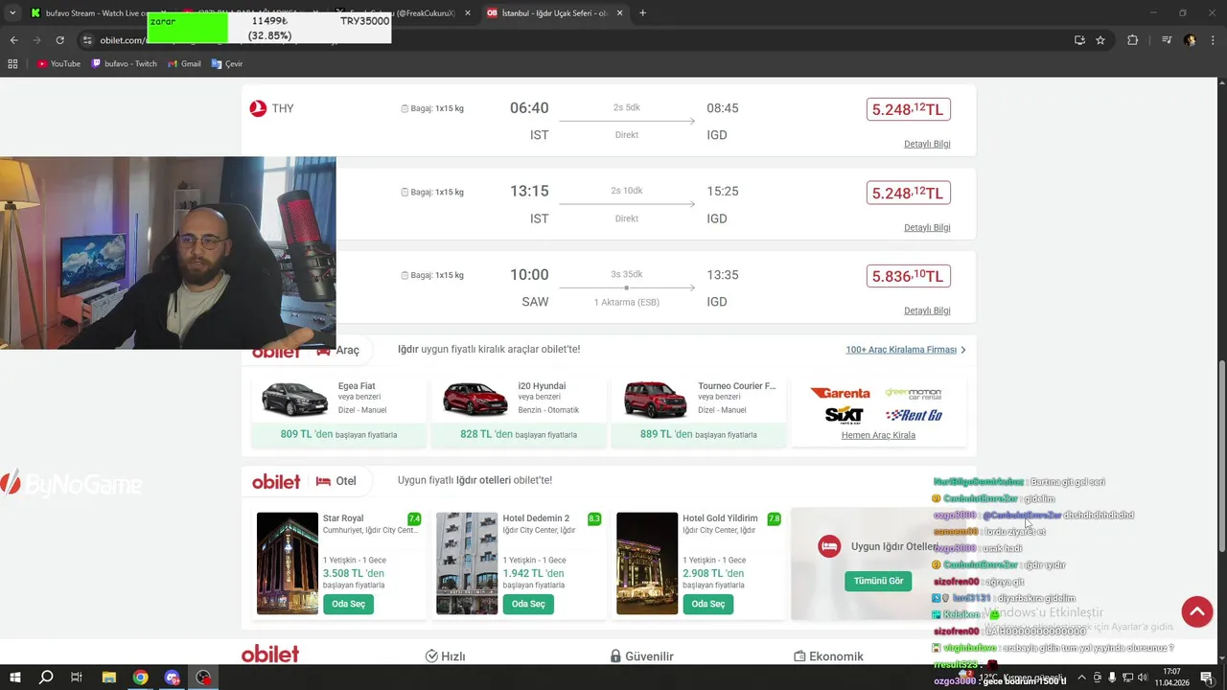Open Detaylı Bilgi for the 06:40 flight
Viewport: 1227px width, 690px height.
[x=927, y=144]
